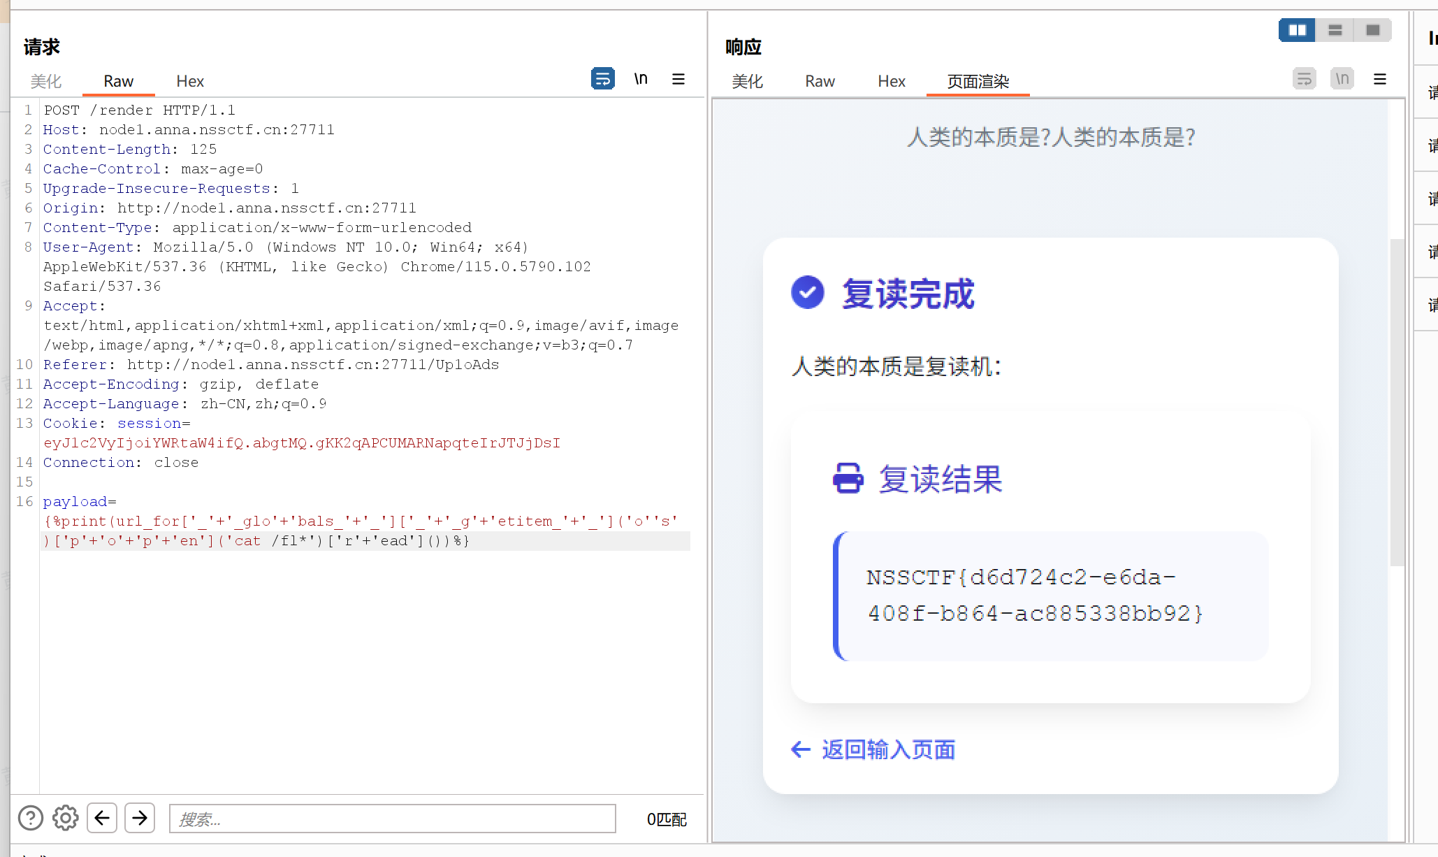
Task: Select side-by-side split layout icon
Action: (x=1297, y=30)
